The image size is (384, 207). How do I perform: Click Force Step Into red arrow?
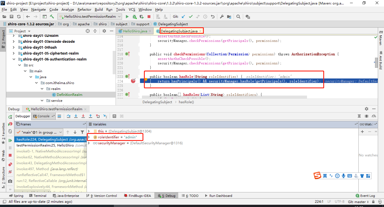[x=83, y=116]
